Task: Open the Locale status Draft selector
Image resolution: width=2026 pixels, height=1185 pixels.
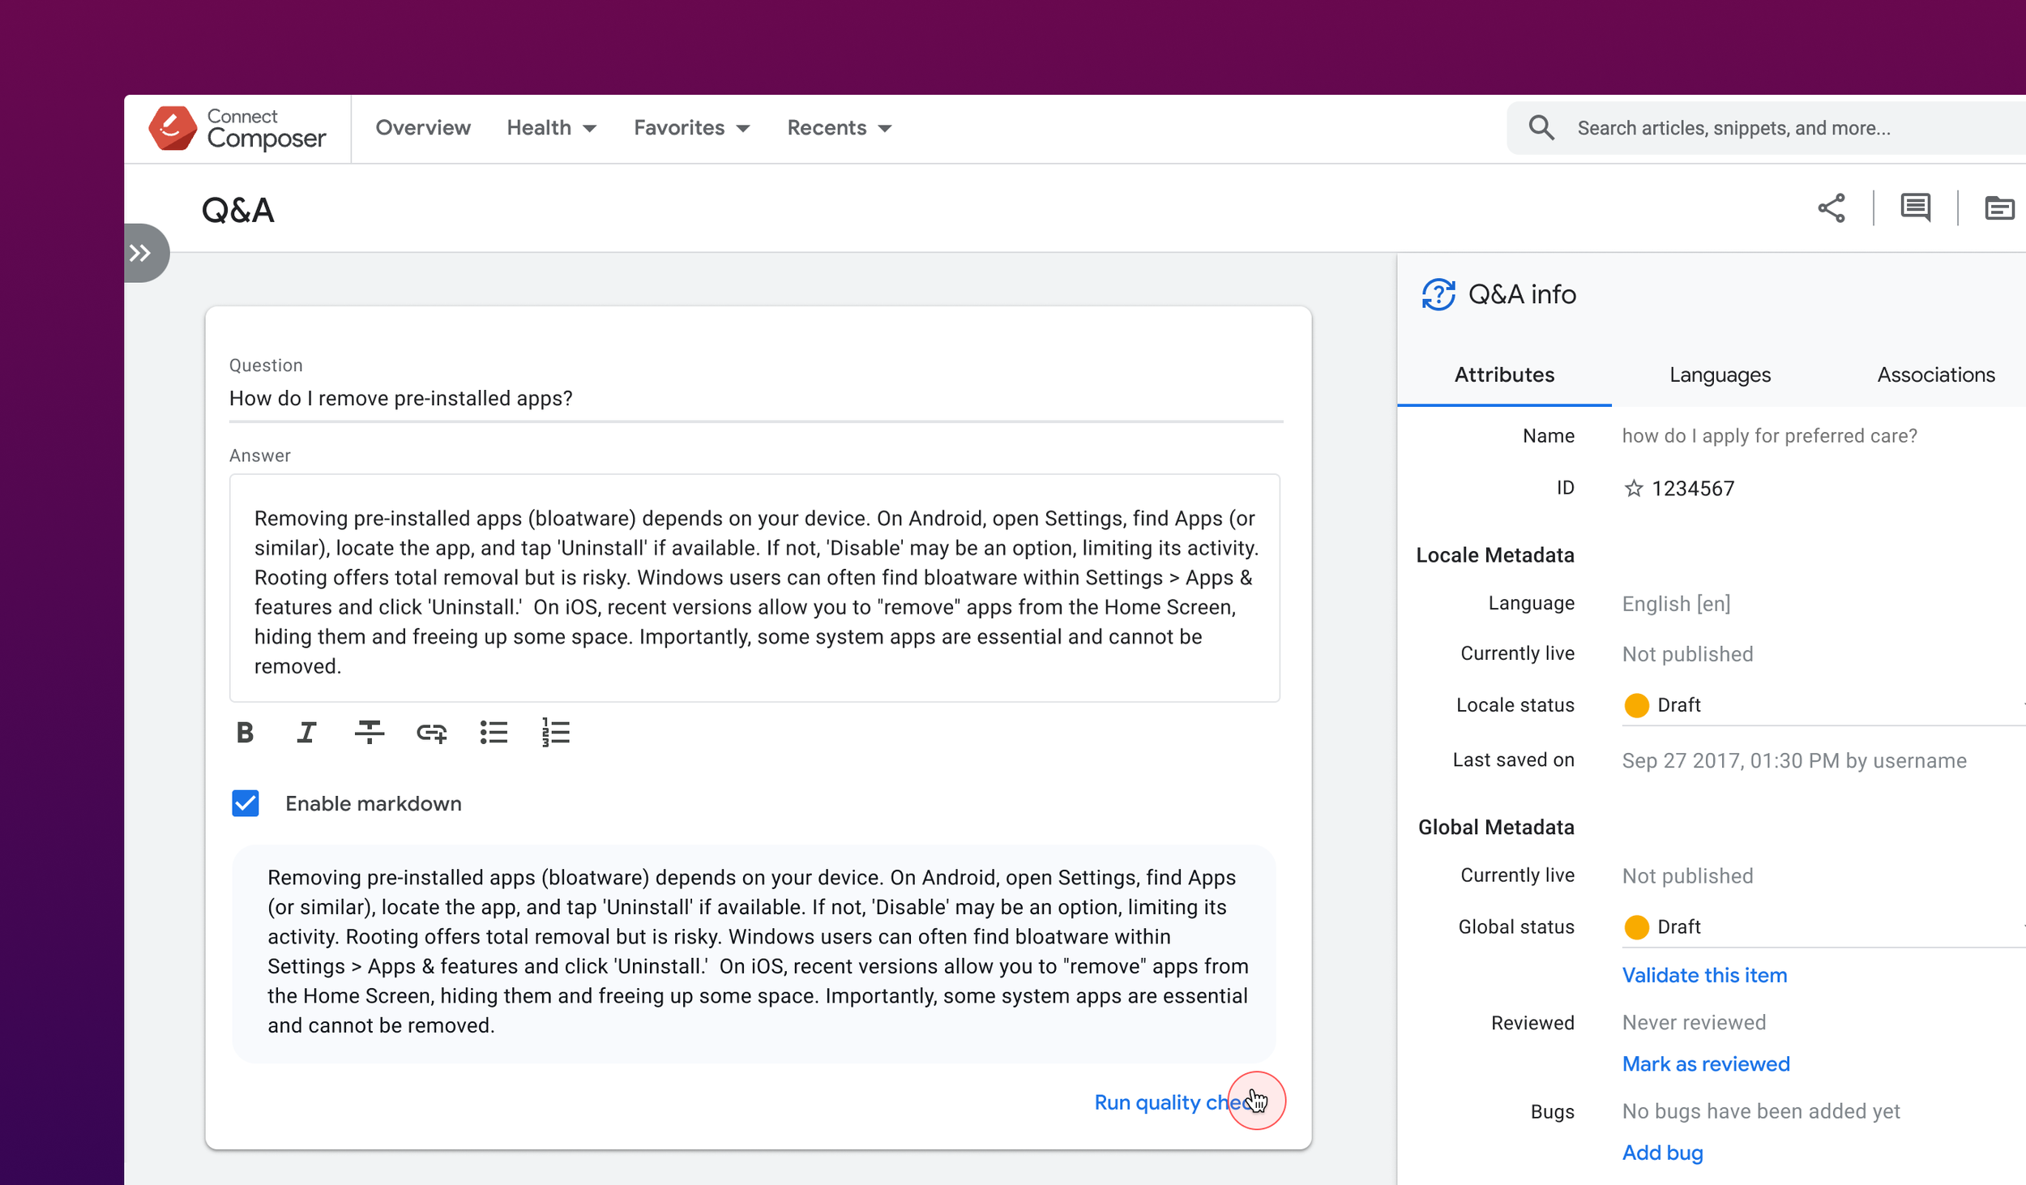Action: pos(1815,705)
